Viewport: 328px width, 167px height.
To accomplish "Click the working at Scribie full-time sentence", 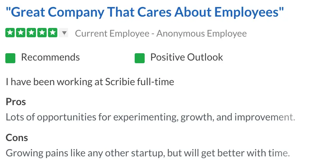I will [x=90, y=82].
